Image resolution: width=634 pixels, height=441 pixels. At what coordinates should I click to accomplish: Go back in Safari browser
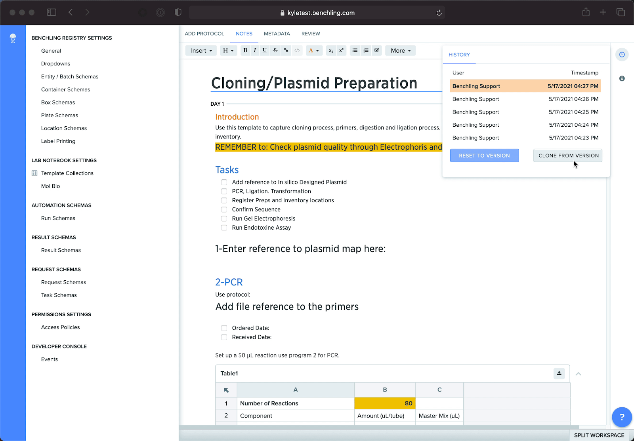71,12
